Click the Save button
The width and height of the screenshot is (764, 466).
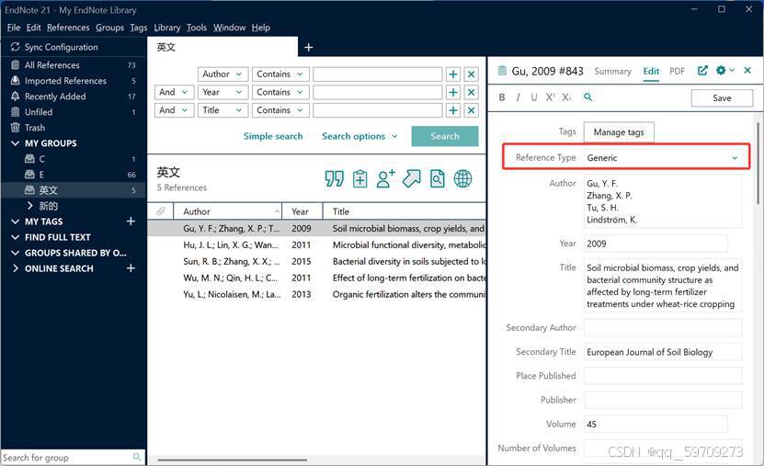[722, 97]
